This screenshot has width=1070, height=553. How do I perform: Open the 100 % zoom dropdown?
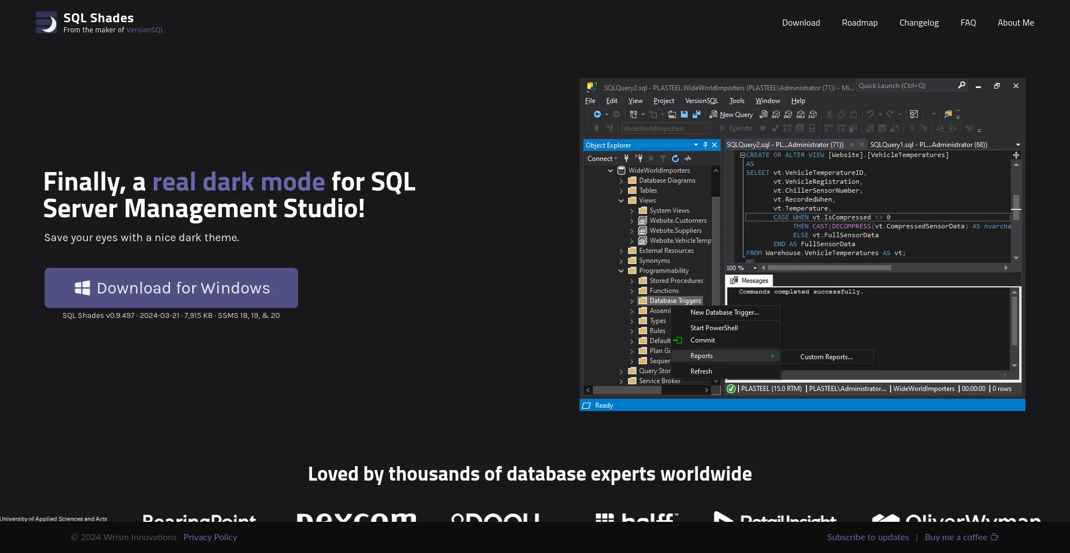755,268
